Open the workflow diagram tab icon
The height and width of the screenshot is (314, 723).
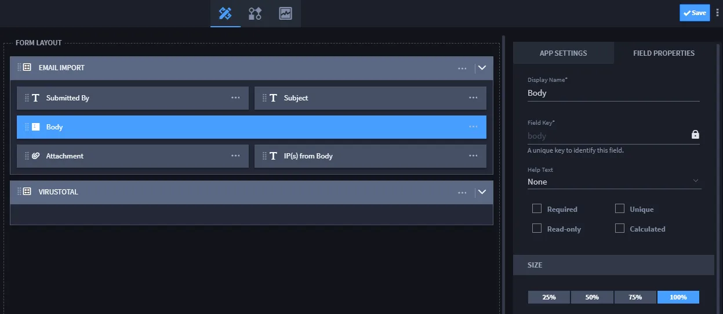click(x=255, y=13)
